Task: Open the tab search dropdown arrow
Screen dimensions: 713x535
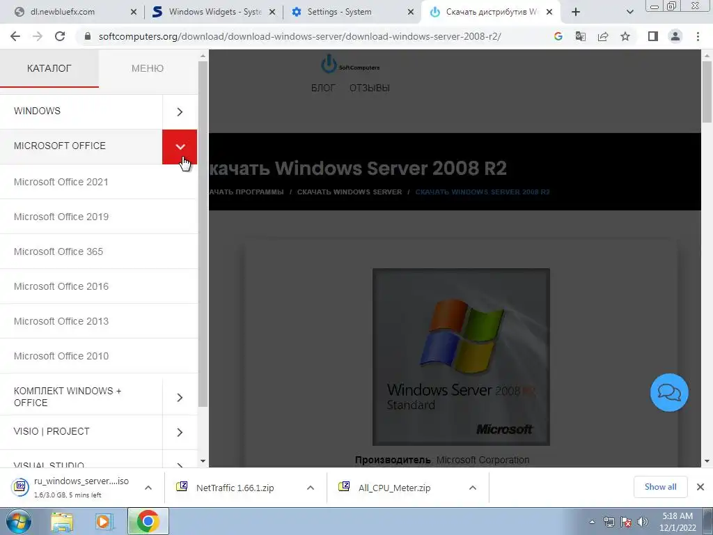Action: (629, 13)
